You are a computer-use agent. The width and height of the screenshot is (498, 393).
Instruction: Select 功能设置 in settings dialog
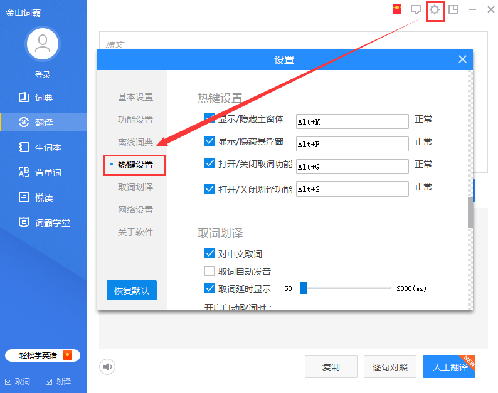tap(135, 120)
